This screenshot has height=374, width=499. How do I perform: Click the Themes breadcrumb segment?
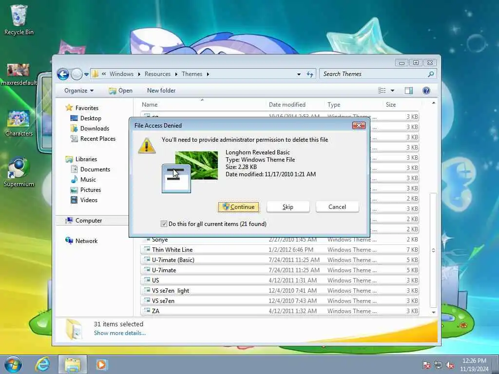(x=192, y=74)
